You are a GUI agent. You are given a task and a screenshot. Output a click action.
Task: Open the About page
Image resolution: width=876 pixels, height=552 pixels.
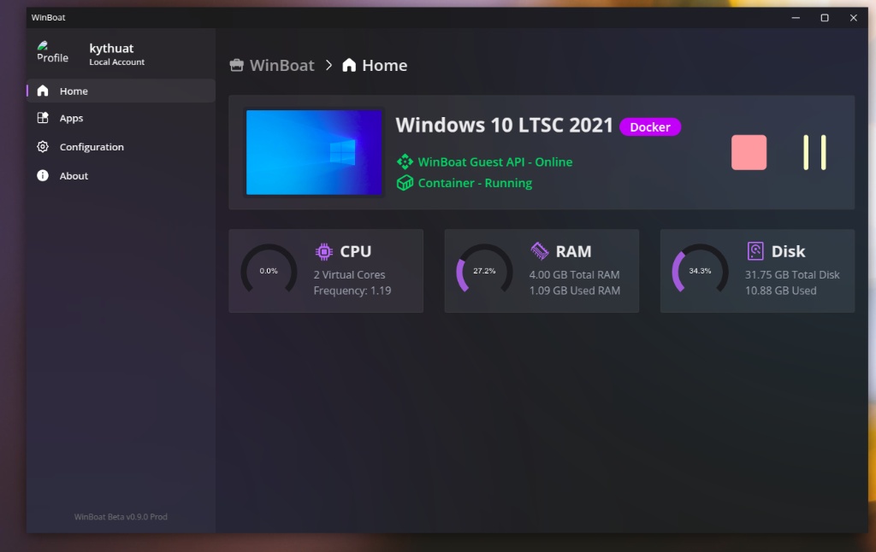click(x=121, y=176)
